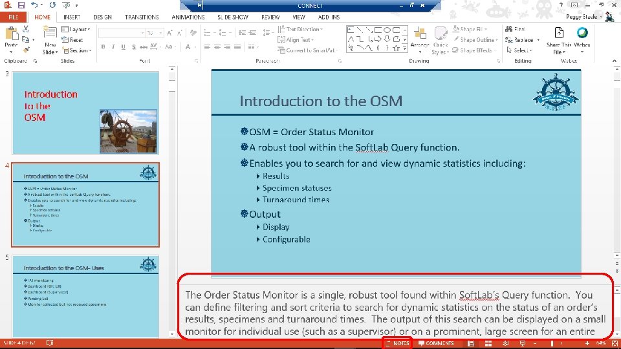Click the Paste clipboard icon
This screenshot has height=349, width=621.
(11, 34)
